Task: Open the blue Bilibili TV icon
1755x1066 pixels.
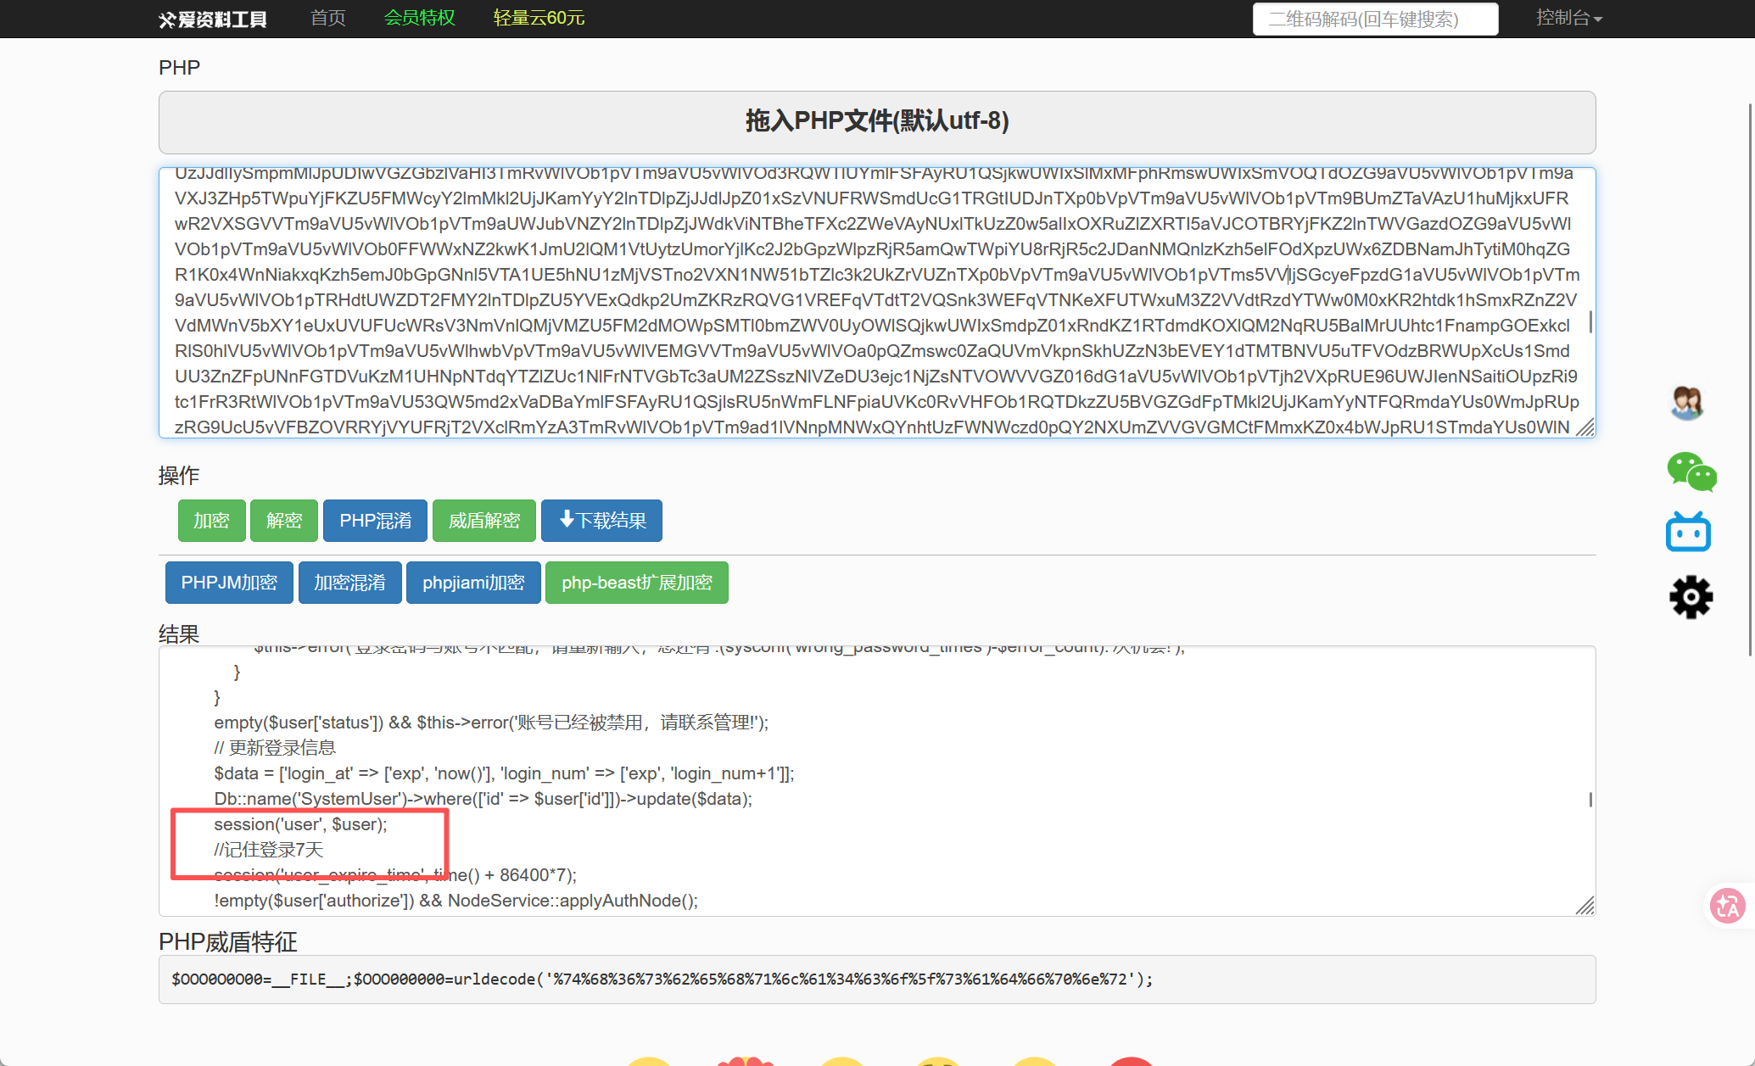Action: coord(1688,533)
